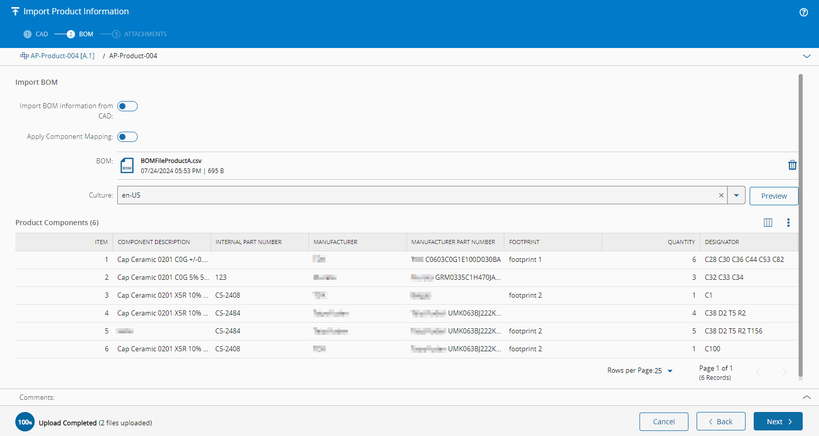Viewport: 819px width, 436px height.
Task: Click Next to continue
Action: tap(778, 421)
